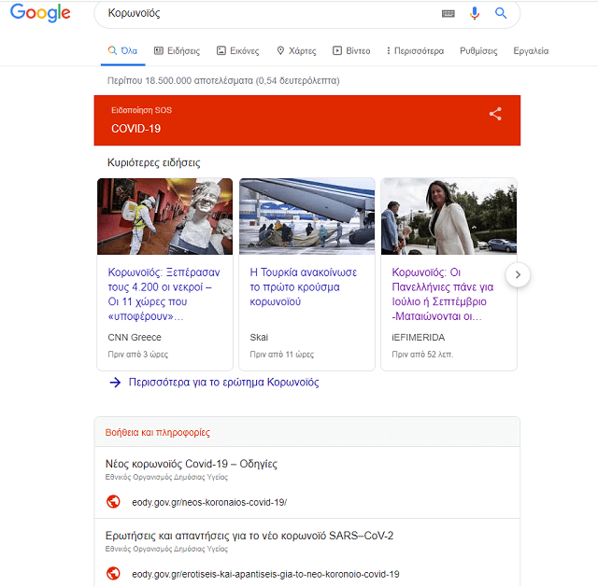Click the Περίπου 18.500.000 αποτελέσματα count

click(x=223, y=80)
